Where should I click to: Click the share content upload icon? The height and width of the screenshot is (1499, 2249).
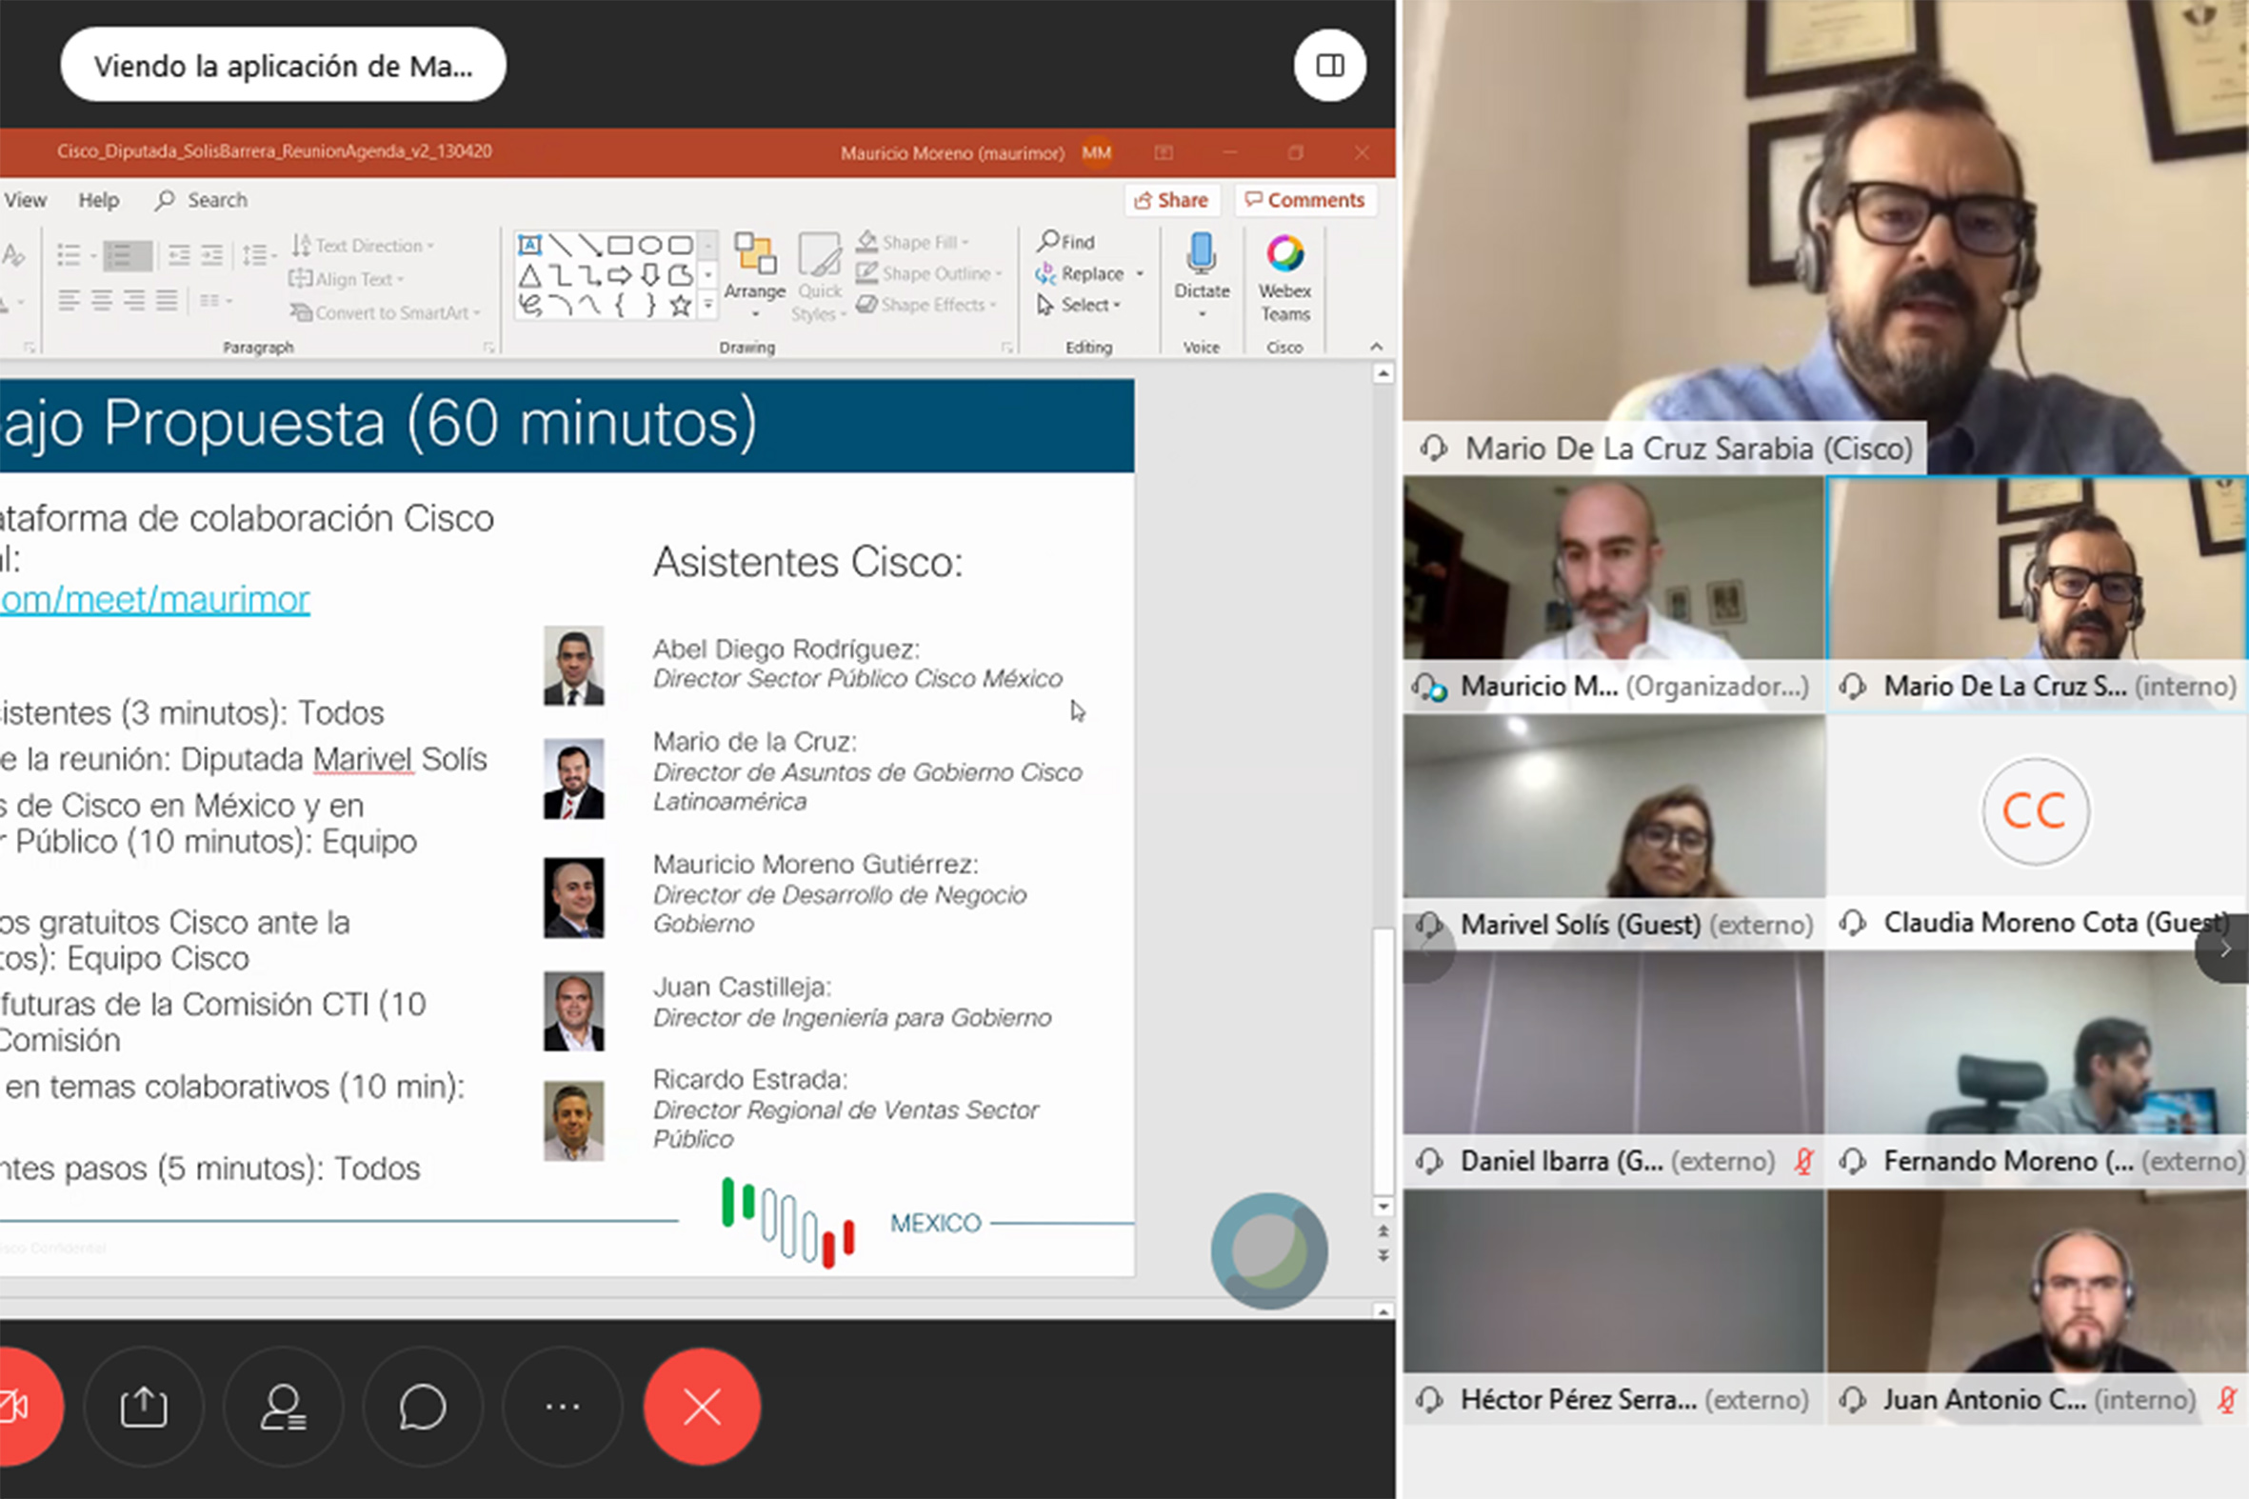pos(144,1407)
